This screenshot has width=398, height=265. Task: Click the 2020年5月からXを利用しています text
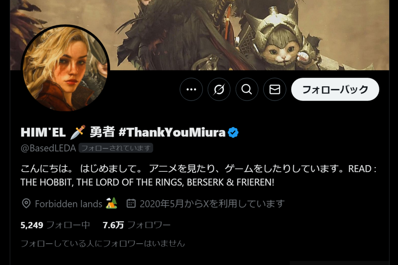[212, 204]
